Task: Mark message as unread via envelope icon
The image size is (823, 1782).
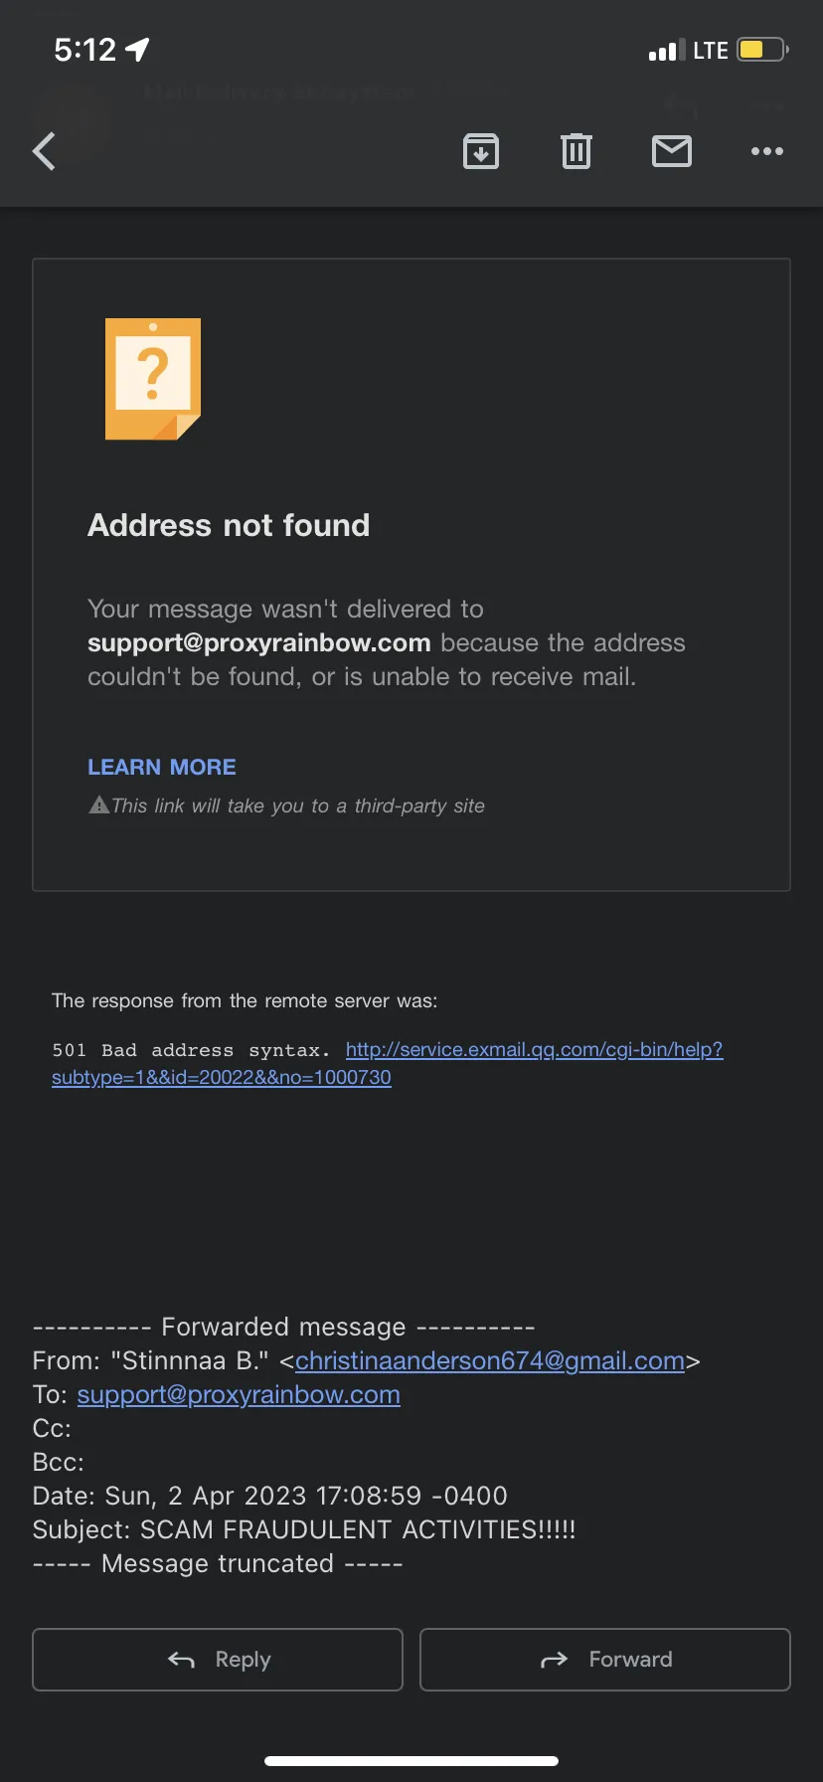Action: point(672,151)
